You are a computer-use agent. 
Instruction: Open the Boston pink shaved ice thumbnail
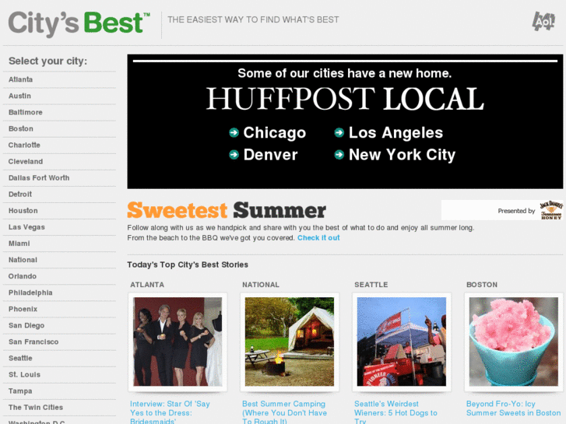[x=514, y=342]
